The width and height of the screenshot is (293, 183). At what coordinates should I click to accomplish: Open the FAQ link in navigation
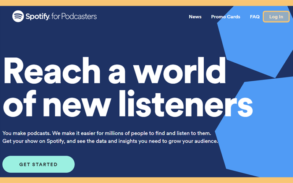click(255, 17)
